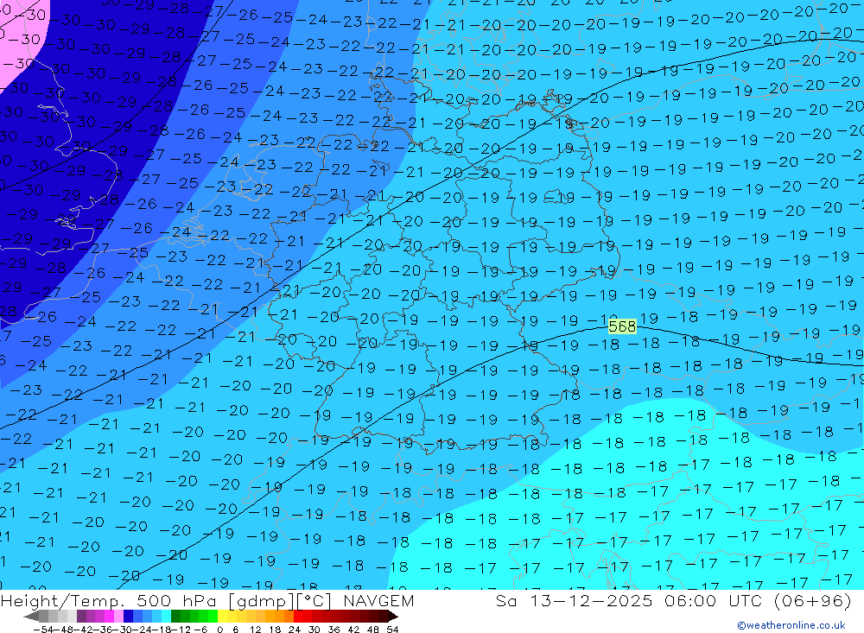Click the right dark arrow of the color scale

(x=393, y=616)
